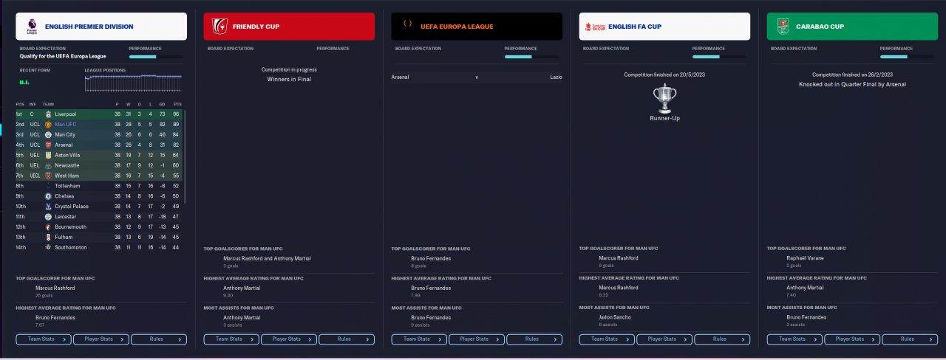
Task: Open Marcus Rashford, Premier Division top goalscorer
Action: pyautogui.click(x=55, y=288)
